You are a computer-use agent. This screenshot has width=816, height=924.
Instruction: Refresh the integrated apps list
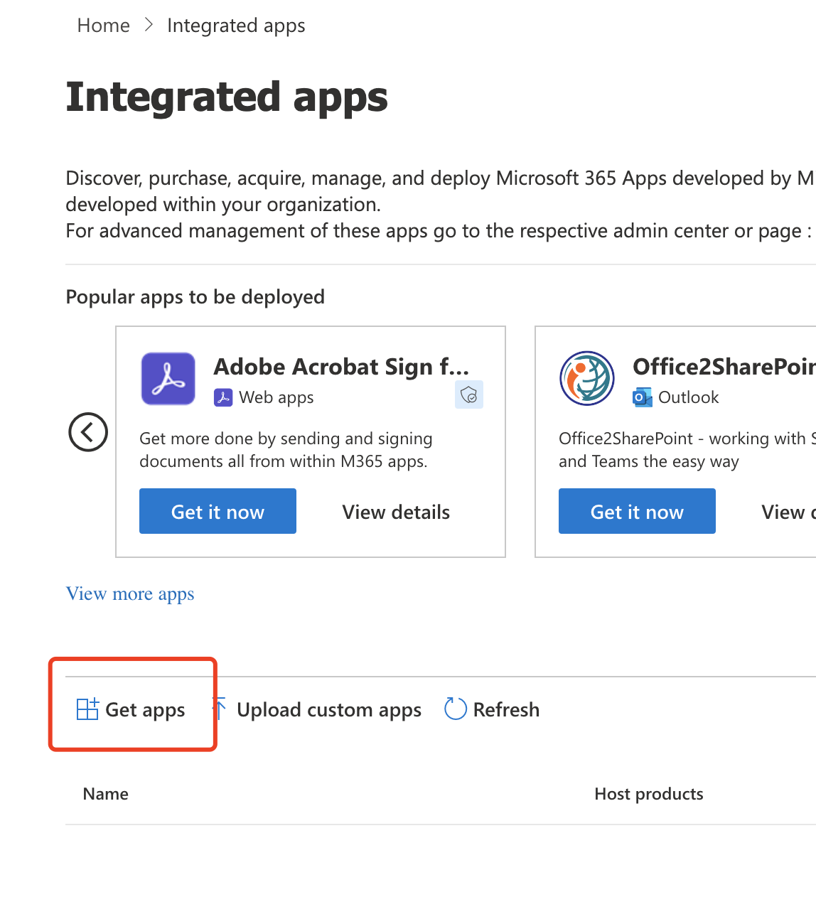click(x=492, y=709)
